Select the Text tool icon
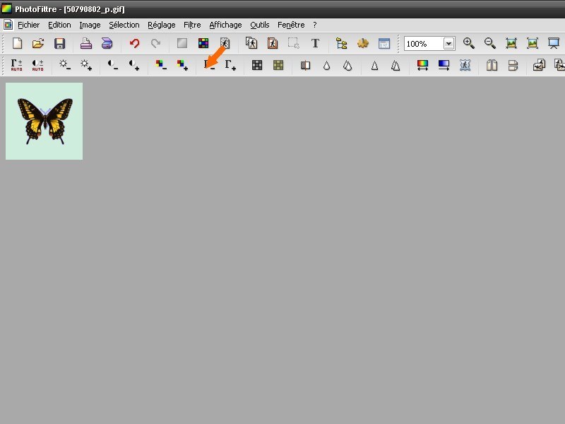This screenshot has height=424, width=565. click(315, 44)
